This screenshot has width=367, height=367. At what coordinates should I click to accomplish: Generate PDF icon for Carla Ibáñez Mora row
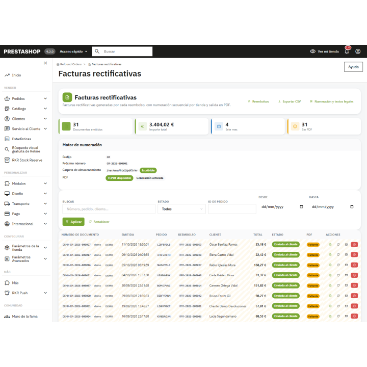point(330,275)
